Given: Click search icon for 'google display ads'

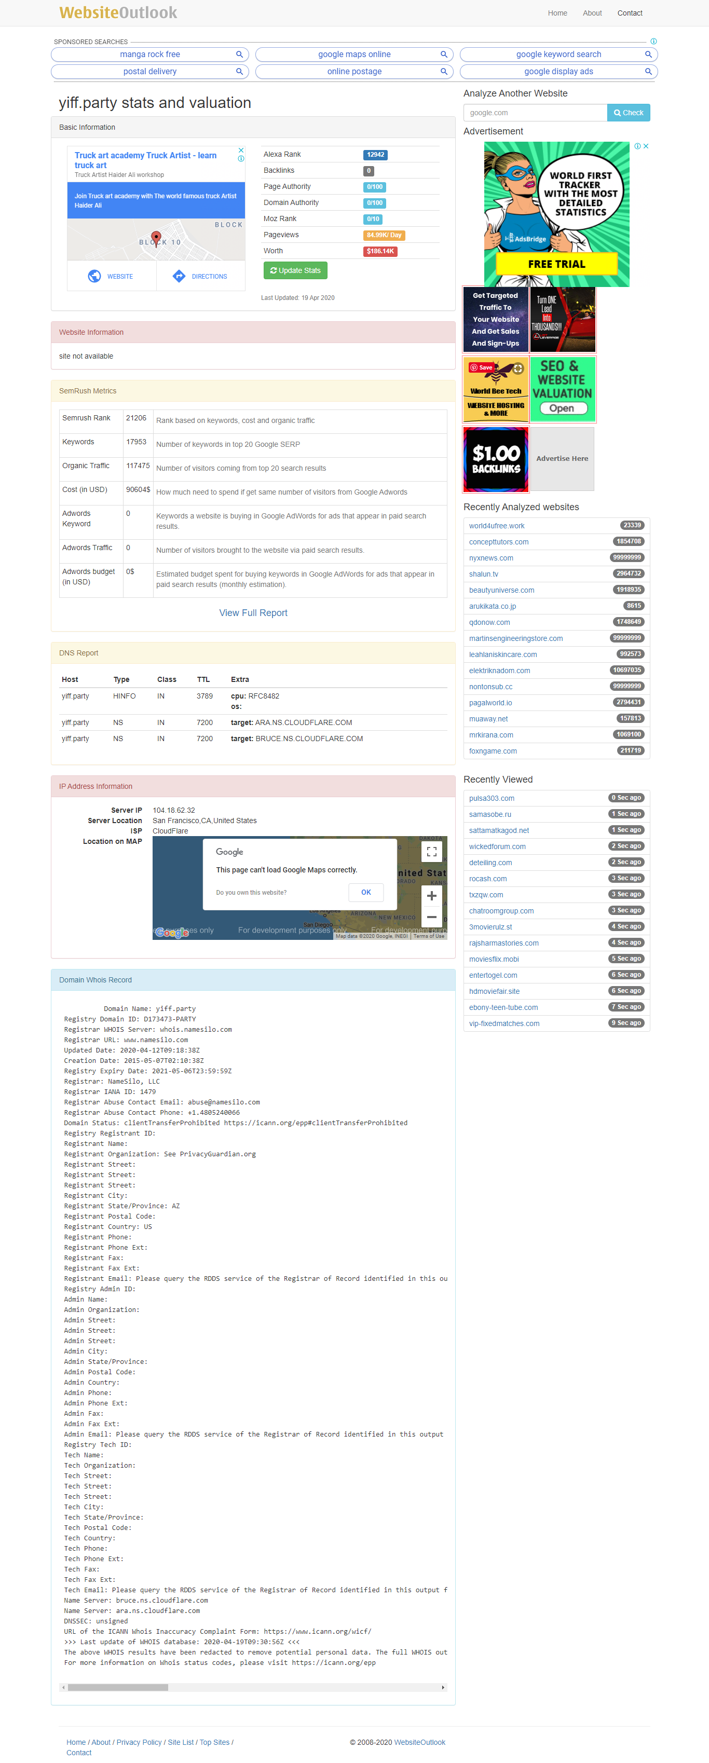Looking at the screenshot, I should click(648, 71).
